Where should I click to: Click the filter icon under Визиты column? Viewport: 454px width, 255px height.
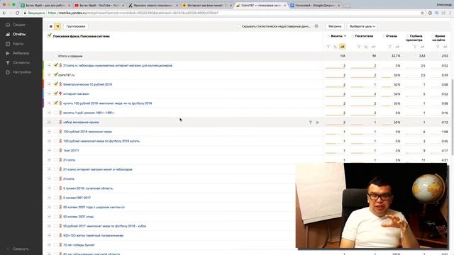point(328,47)
